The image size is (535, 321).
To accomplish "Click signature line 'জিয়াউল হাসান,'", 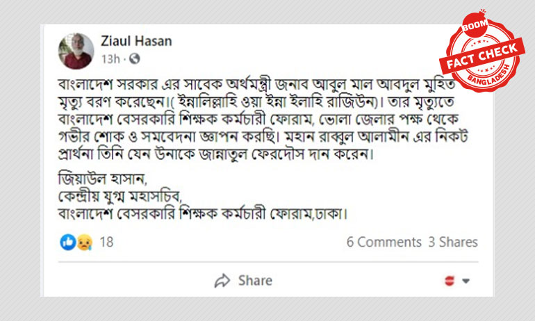I will point(103,179).
